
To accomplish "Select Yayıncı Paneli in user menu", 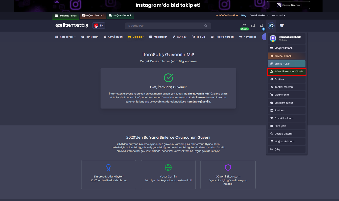I will pos(287,56).
